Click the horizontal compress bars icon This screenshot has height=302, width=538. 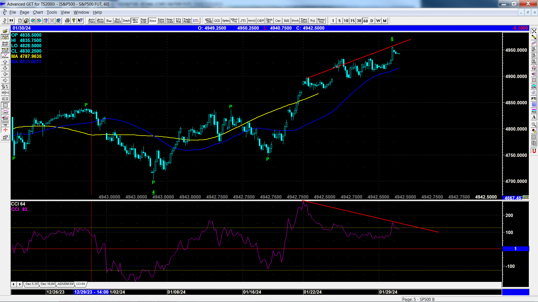5,93
